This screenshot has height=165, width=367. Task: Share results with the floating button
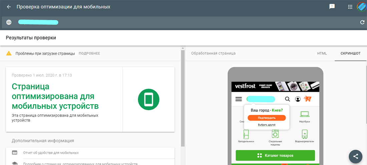pyautogui.click(x=356, y=156)
